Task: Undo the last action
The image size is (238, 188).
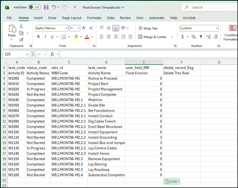Action: pos(54,7)
